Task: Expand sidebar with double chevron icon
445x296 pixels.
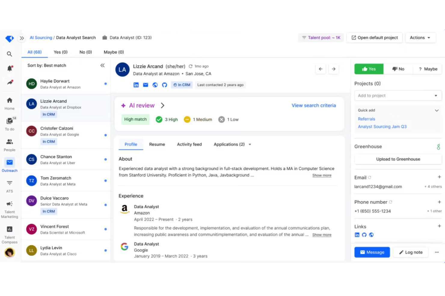Action: click(x=22, y=38)
